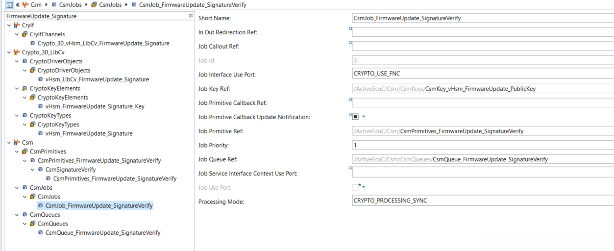Collapse the CsmQueues tree node
Image resolution: width=614 pixels, height=251 pixels.
tap(17, 215)
